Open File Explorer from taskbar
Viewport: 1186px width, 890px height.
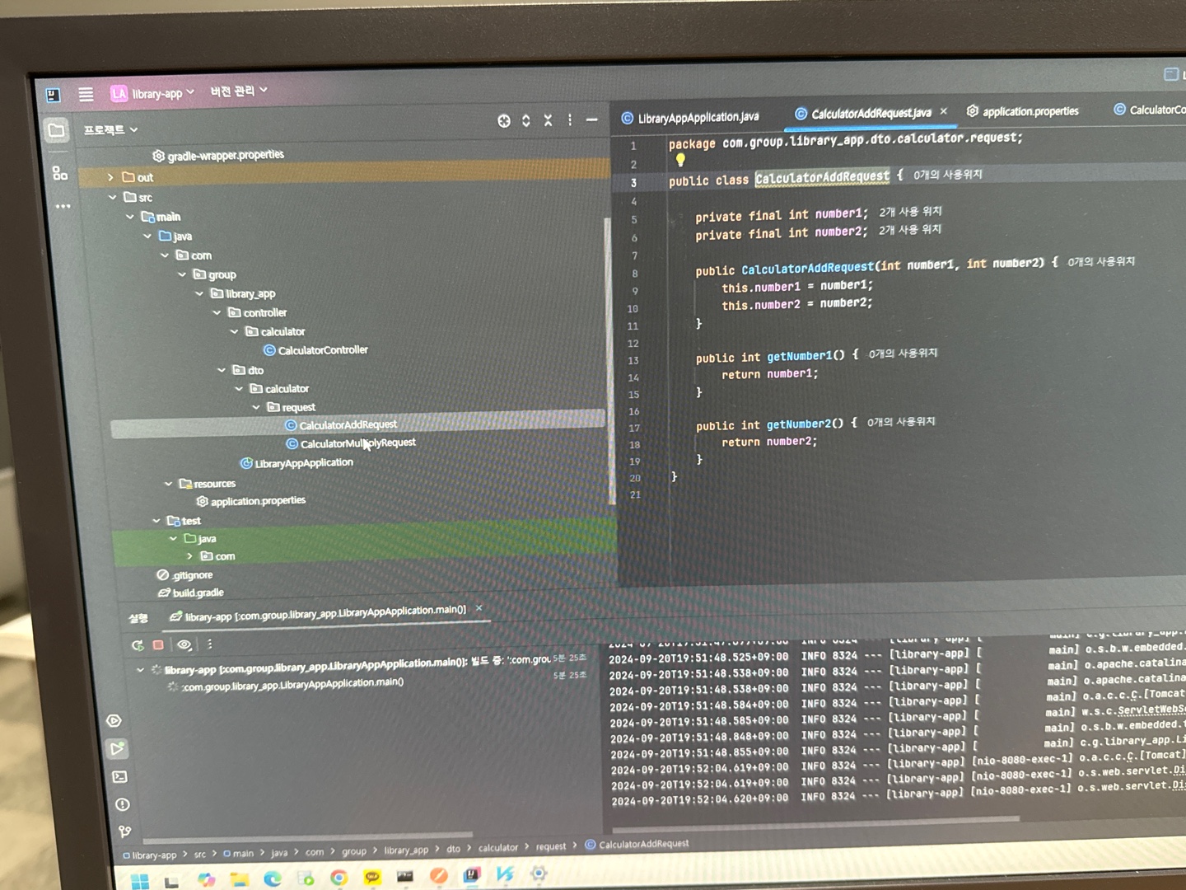[239, 879]
